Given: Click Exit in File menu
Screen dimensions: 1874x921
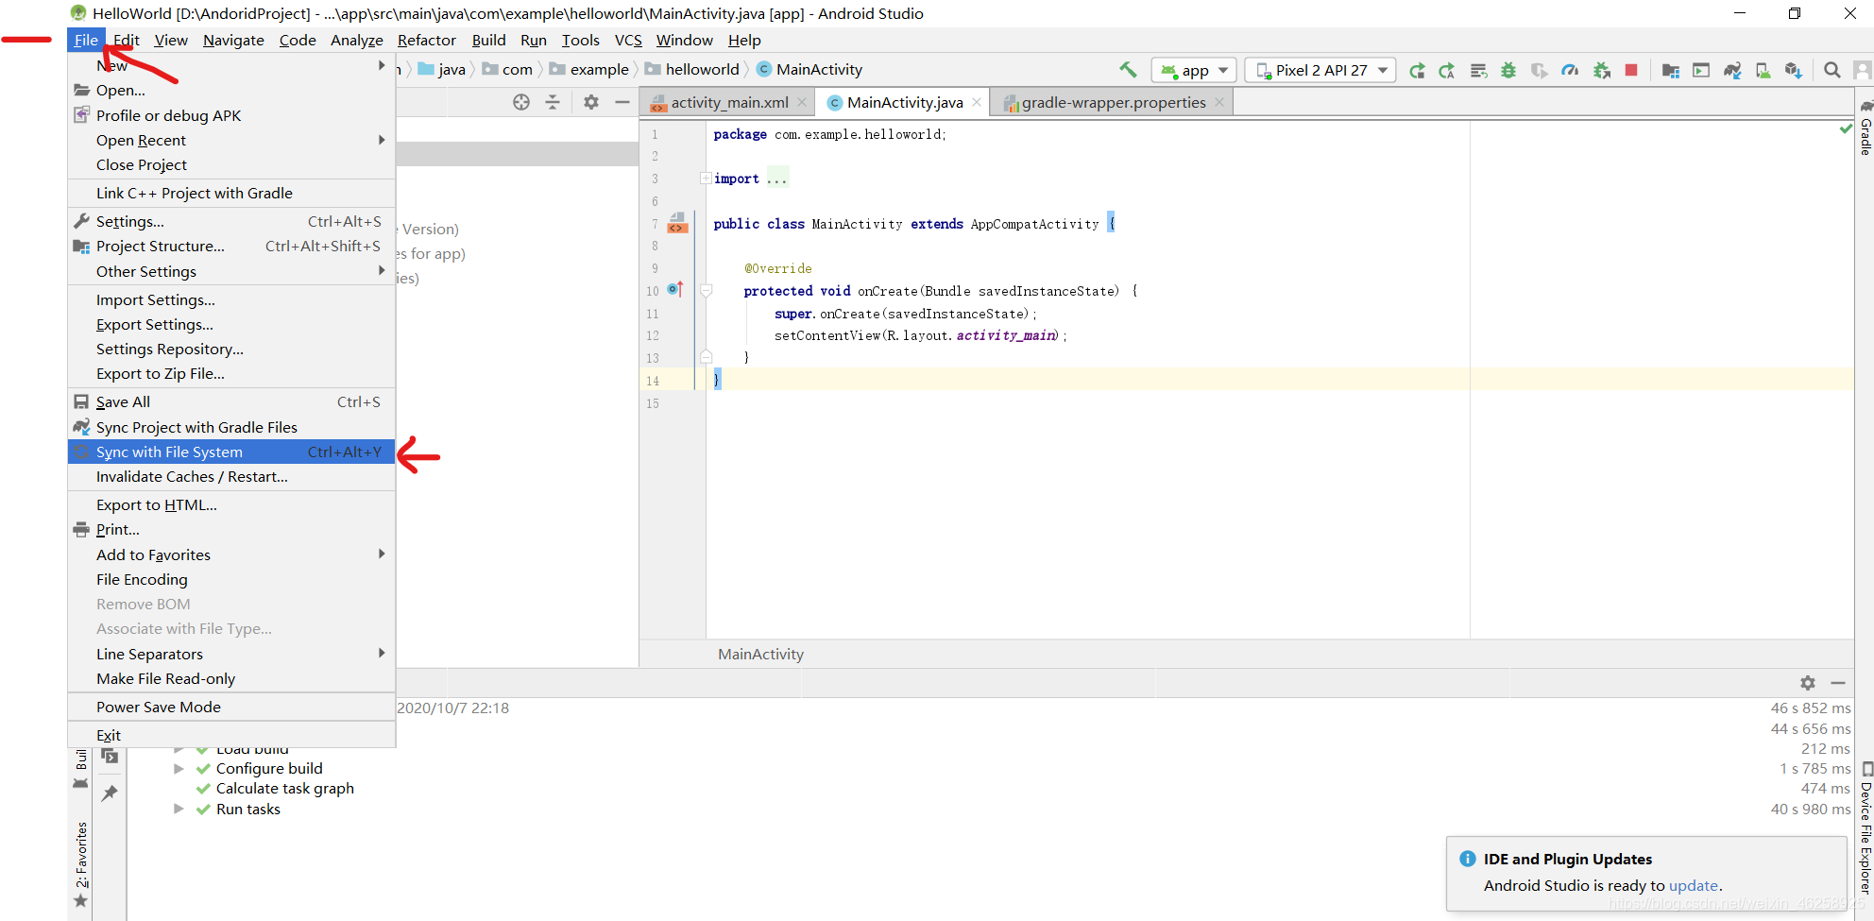Looking at the screenshot, I should tap(231, 736).
